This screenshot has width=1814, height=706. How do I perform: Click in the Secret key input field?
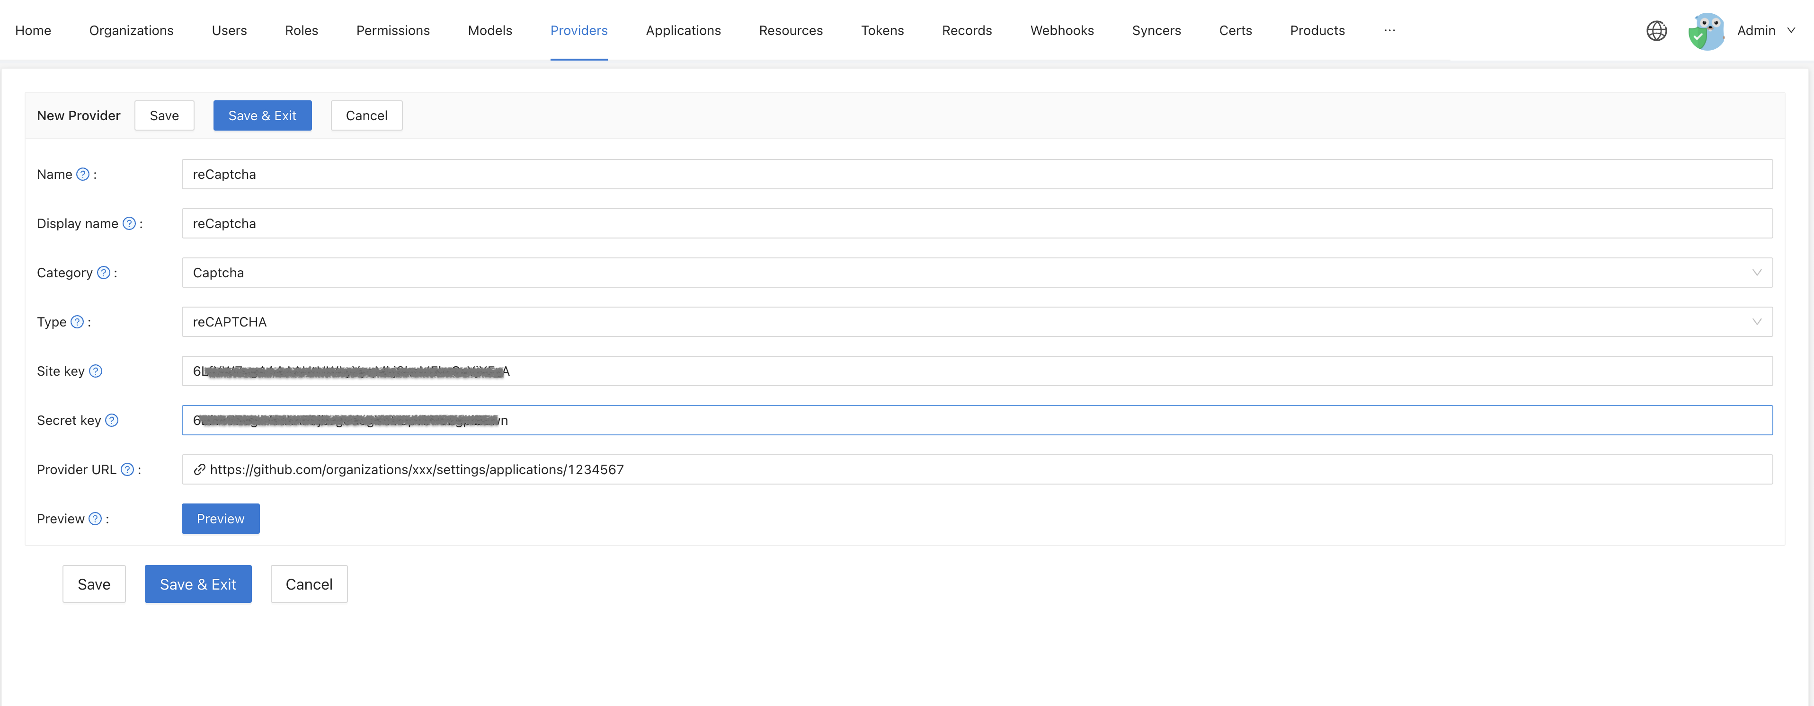point(977,419)
